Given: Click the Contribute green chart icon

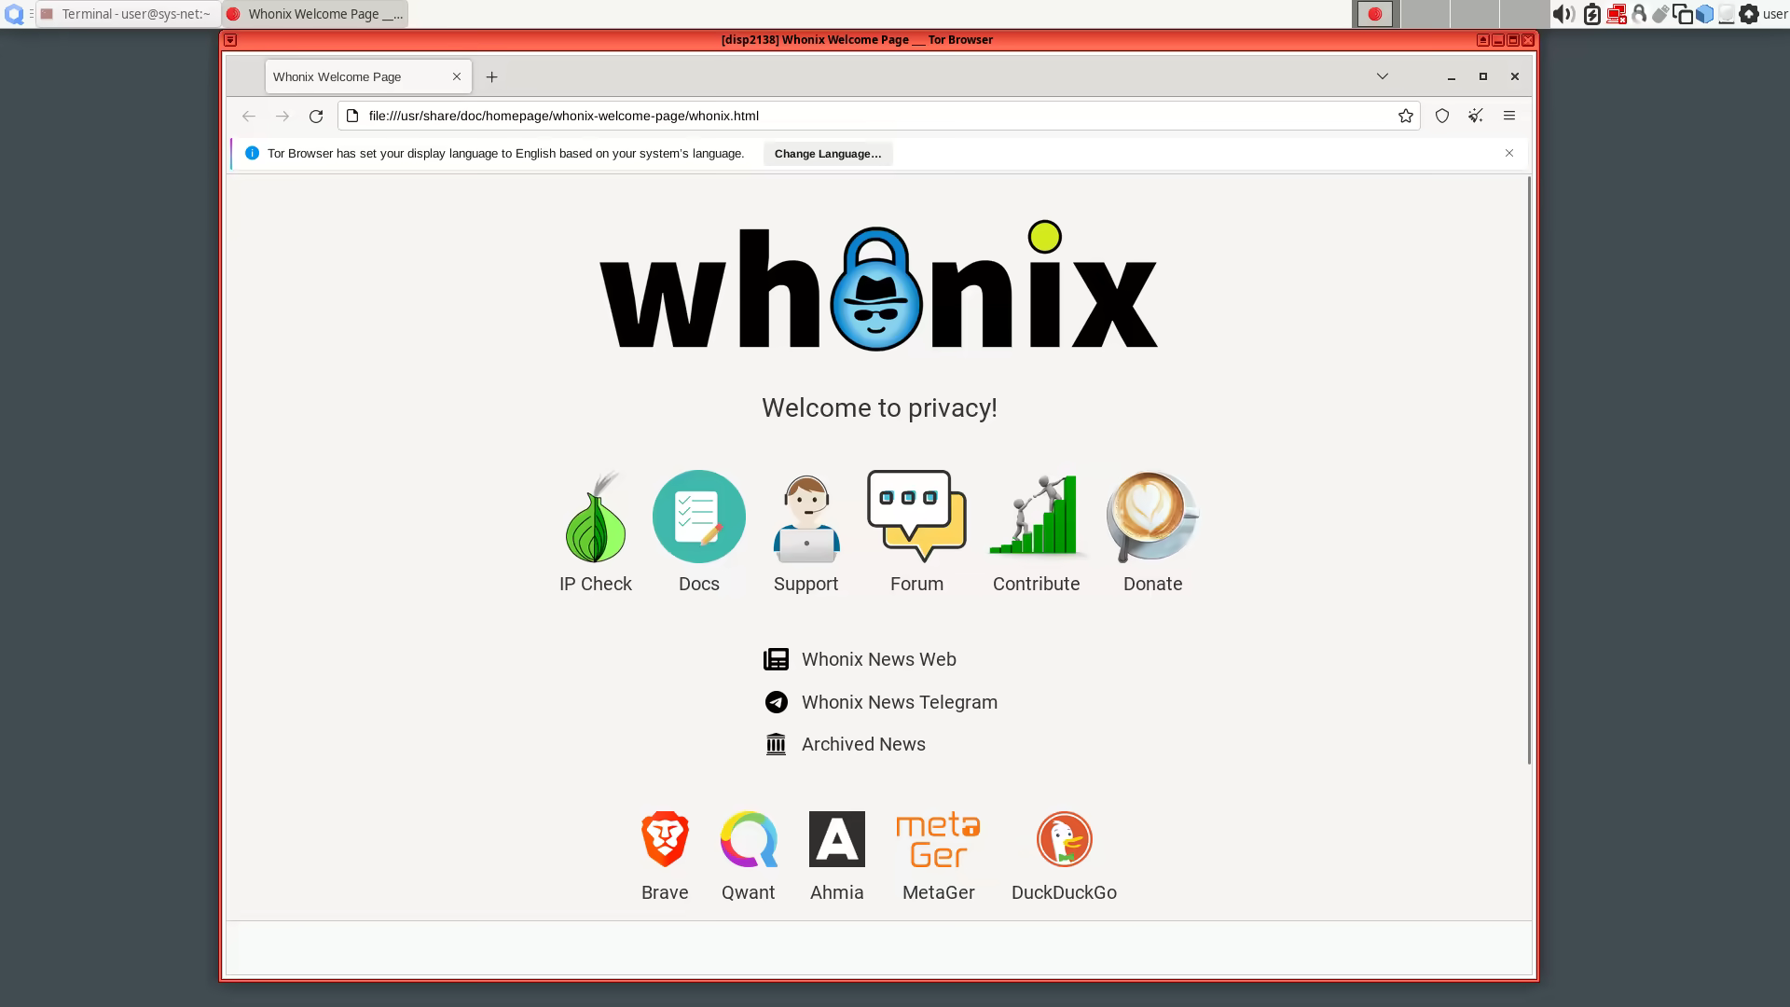Looking at the screenshot, I should pyautogui.click(x=1036, y=517).
